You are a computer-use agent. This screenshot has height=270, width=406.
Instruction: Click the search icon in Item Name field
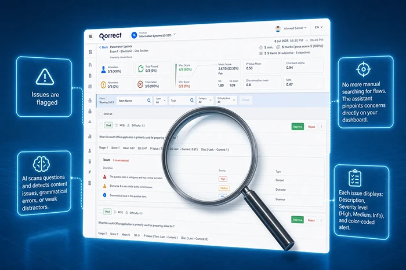(x=149, y=101)
